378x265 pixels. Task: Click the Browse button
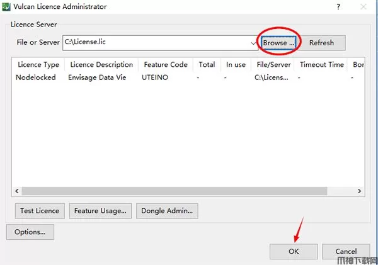[x=278, y=43]
